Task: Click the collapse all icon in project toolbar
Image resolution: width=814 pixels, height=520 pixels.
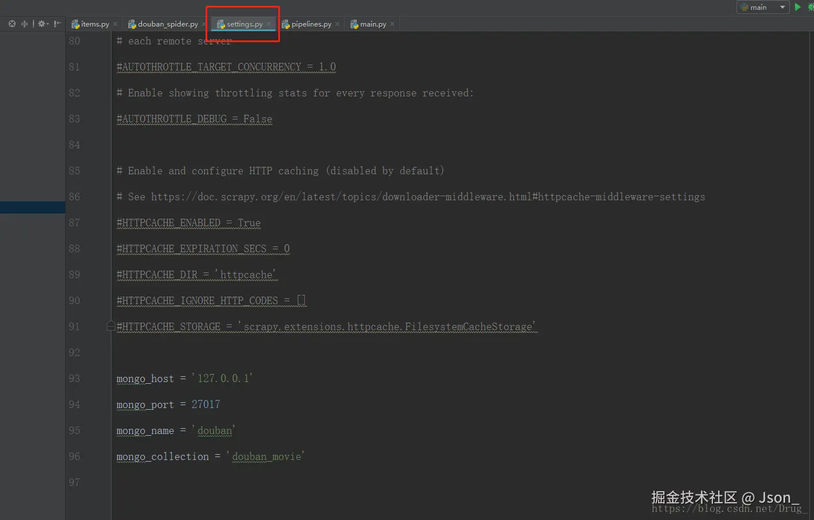Action: (x=24, y=24)
